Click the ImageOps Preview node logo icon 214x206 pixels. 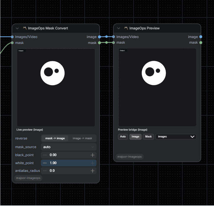pyautogui.click(x=126, y=28)
